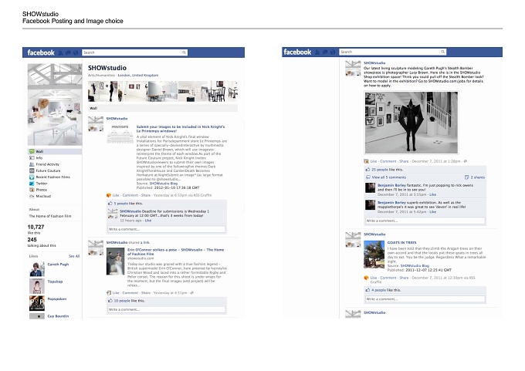Open the Erin O'Connor post thumbnail

pos(116,261)
